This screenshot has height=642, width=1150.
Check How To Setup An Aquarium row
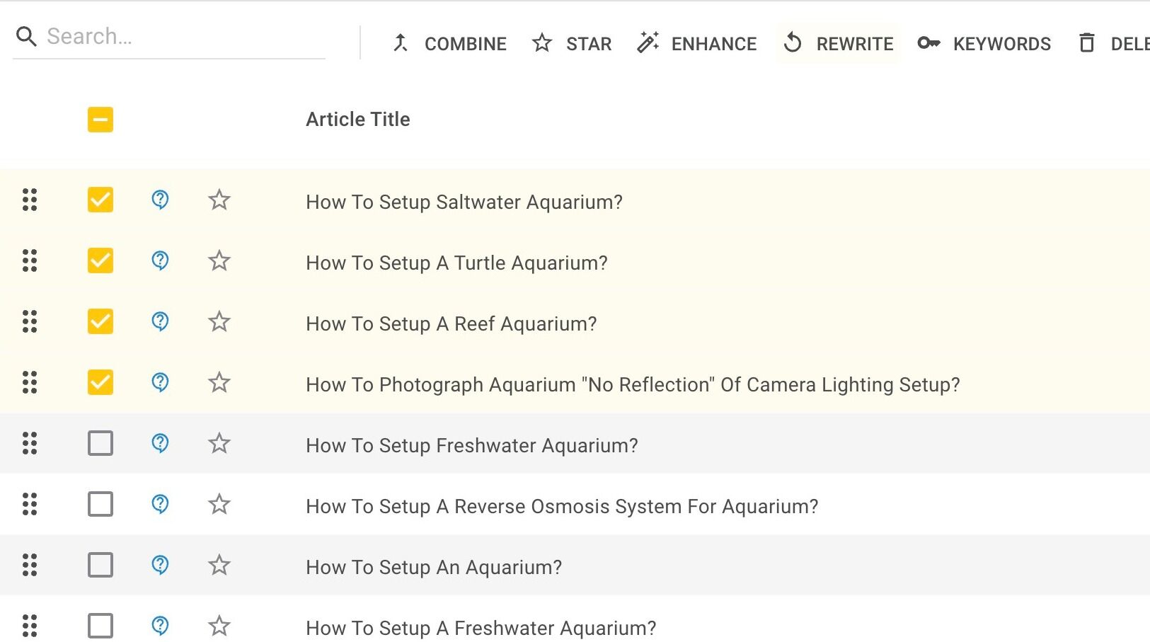tap(100, 565)
